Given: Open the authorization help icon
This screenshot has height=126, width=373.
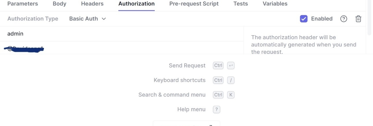Looking at the screenshot, I should coord(344,19).
